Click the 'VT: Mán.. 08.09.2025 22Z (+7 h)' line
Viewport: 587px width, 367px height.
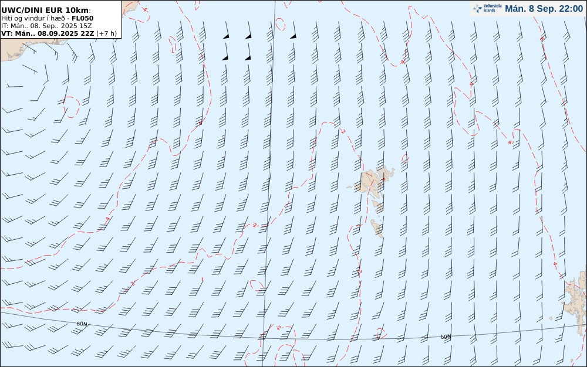pos(59,33)
